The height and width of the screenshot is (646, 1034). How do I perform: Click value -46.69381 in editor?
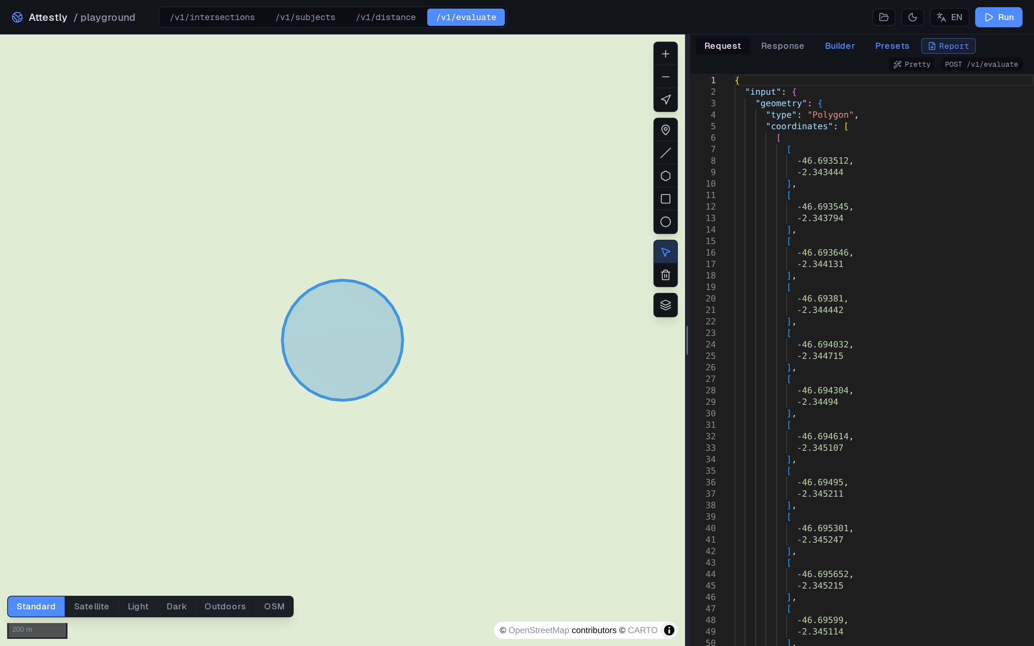point(820,299)
